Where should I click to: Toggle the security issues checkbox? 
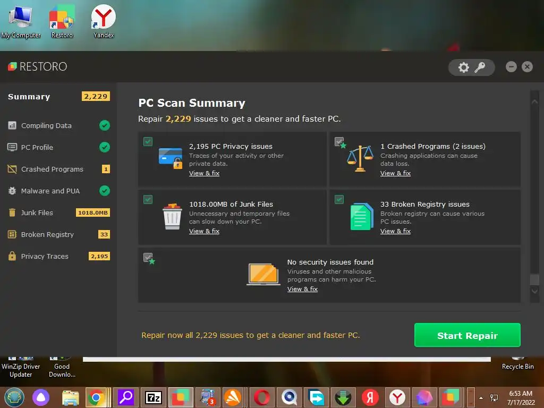[x=148, y=258]
